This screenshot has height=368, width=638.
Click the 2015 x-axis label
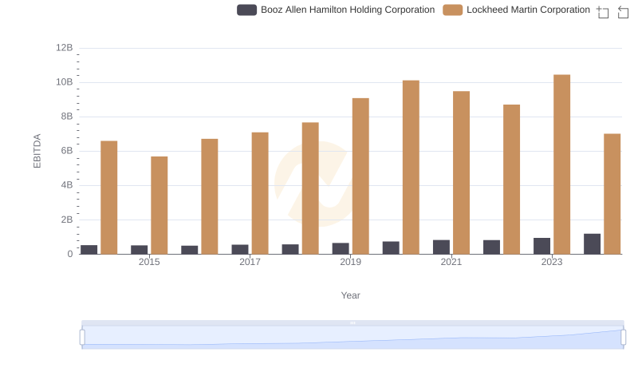point(149,262)
